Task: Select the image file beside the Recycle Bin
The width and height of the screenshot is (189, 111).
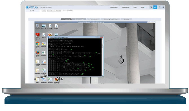Action: pyautogui.click(x=44, y=26)
